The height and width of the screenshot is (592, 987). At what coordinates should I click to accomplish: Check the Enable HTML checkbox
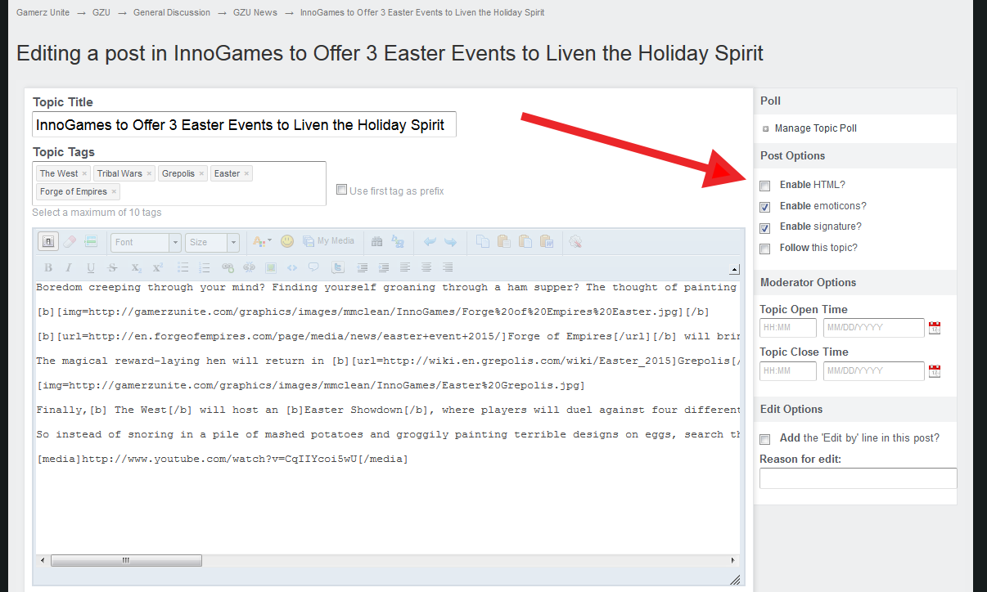[764, 186]
